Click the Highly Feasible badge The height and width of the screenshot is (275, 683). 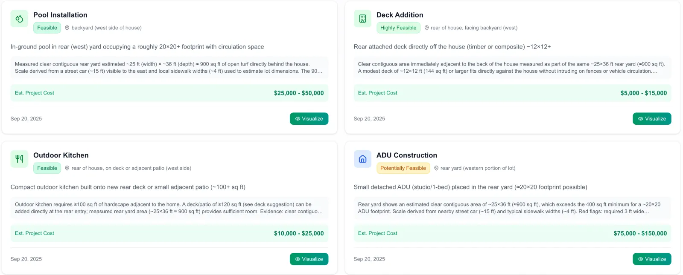398,28
